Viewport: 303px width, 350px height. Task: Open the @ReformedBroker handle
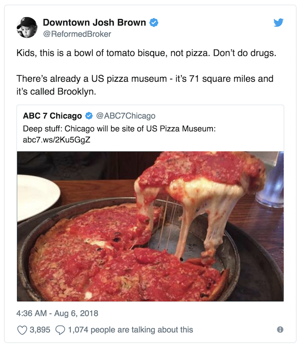[x=77, y=34]
